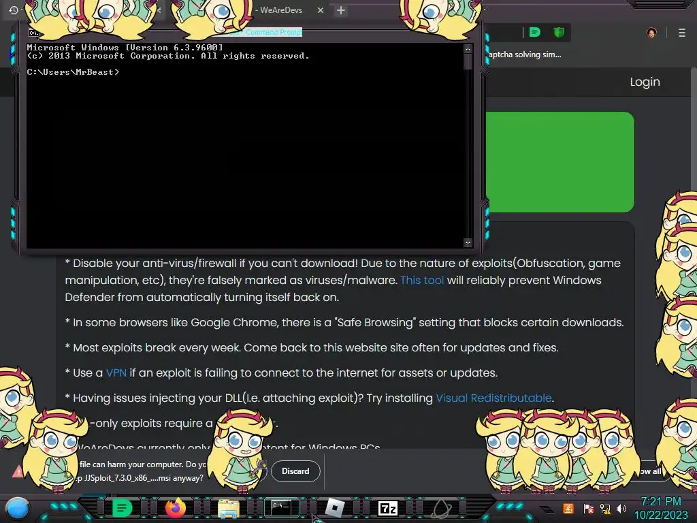Open the dark ring-shaped taskbar app icon
This screenshot has height=523, width=697.
(x=441, y=508)
